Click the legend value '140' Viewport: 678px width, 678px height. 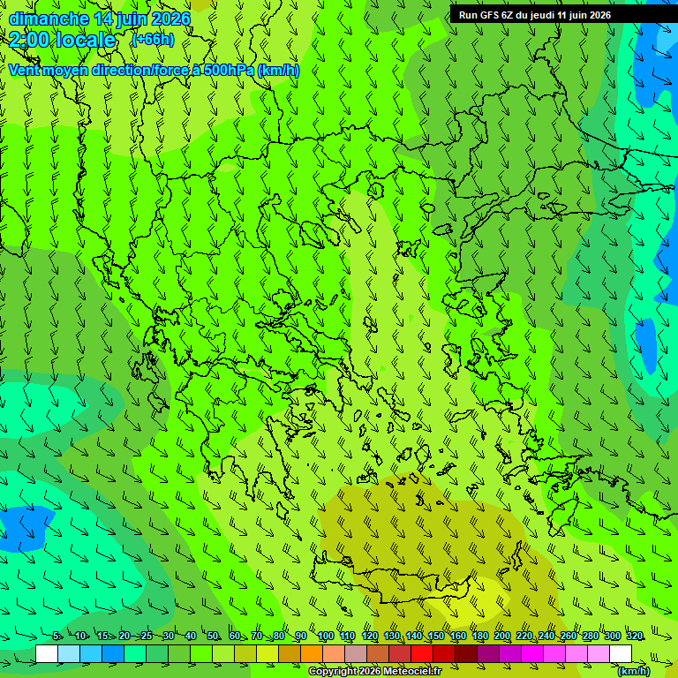414,636
